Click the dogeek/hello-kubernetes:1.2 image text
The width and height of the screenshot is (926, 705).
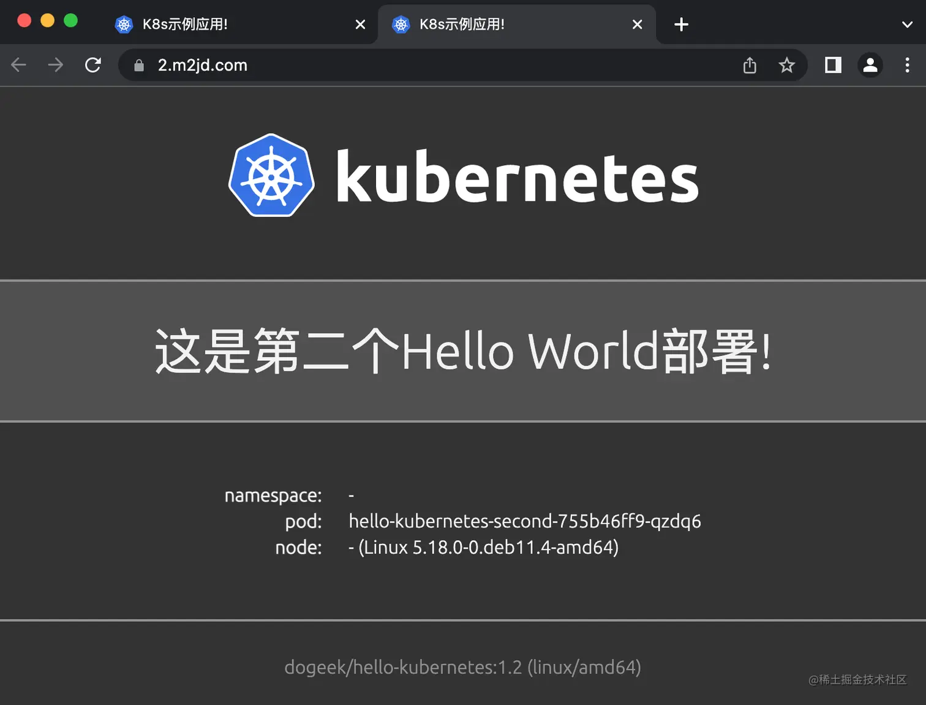pyautogui.click(x=463, y=667)
